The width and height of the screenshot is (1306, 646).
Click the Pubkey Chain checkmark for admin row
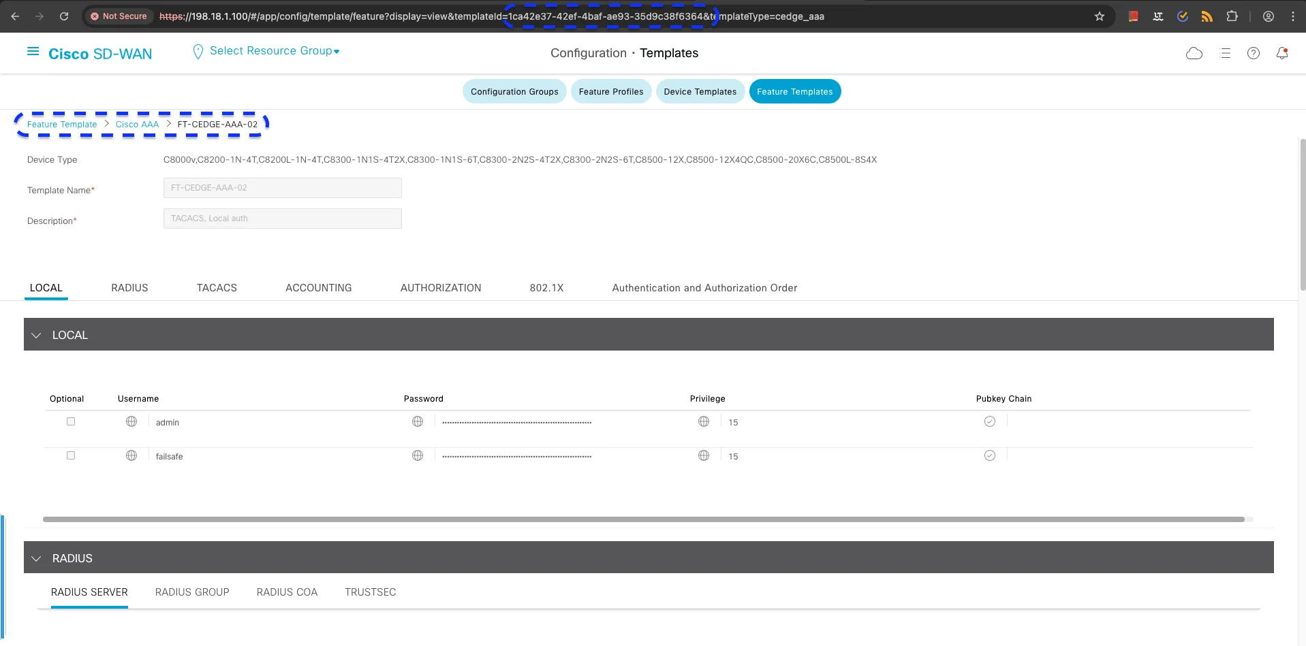pos(990,421)
